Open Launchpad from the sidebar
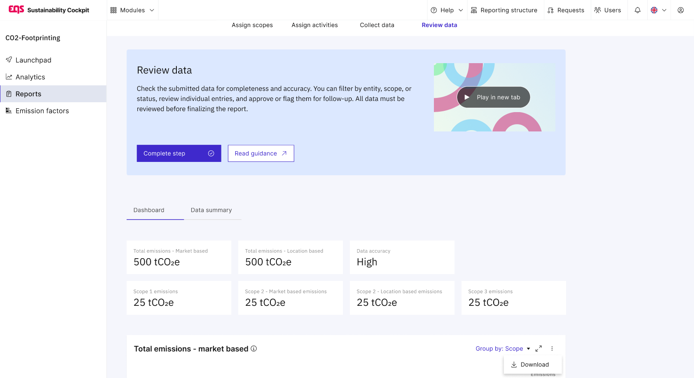The image size is (694, 378). [33, 60]
